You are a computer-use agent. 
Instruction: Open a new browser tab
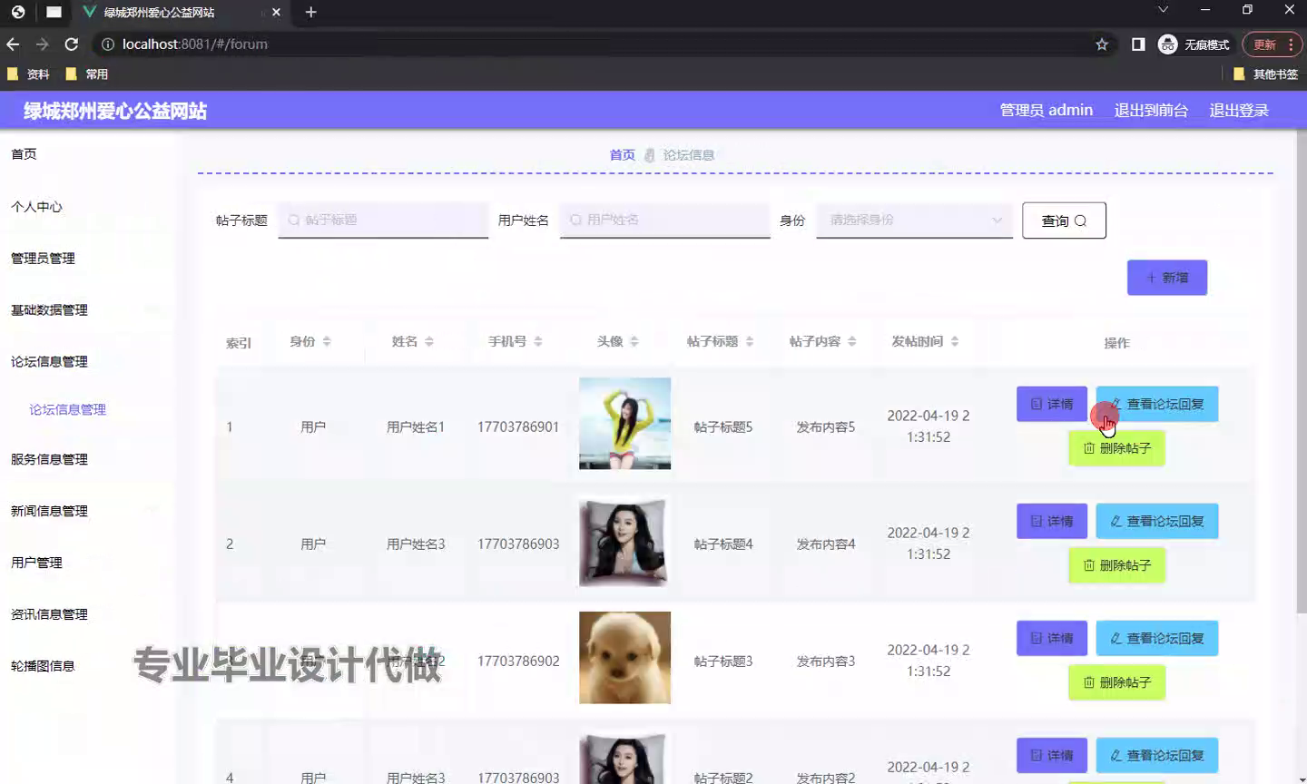tap(310, 12)
